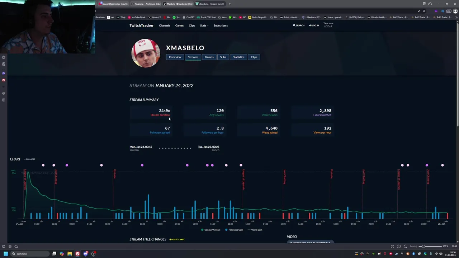The height and width of the screenshot is (258, 459).
Task: Change the Time zone UTC+2 setting
Action: [328, 25]
